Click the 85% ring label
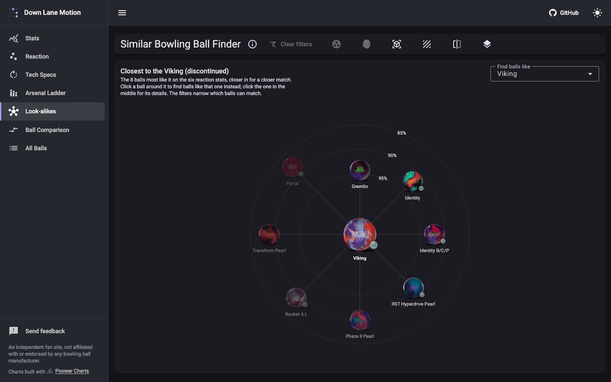Image resolution: width=611 pixels, height=382 pixels. pos(402,133)
